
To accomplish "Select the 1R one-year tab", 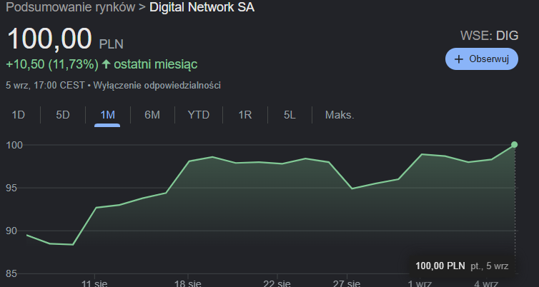I will point(245,115).
